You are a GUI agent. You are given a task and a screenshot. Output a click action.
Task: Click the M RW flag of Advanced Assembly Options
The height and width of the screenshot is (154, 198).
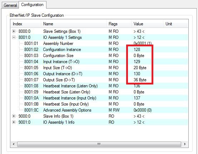pos(114,110)
